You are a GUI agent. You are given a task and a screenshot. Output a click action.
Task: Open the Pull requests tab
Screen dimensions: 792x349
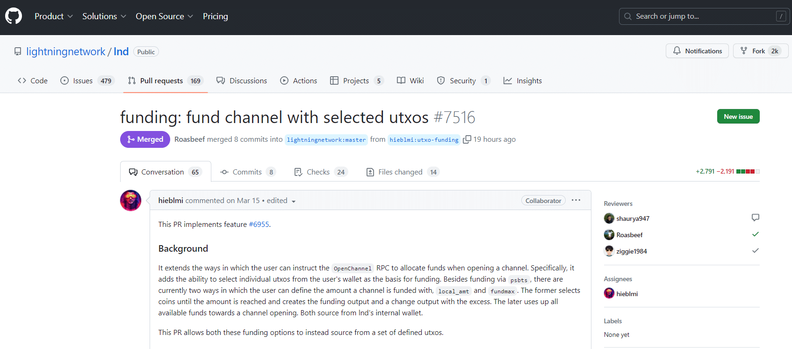tap(166, 80)
